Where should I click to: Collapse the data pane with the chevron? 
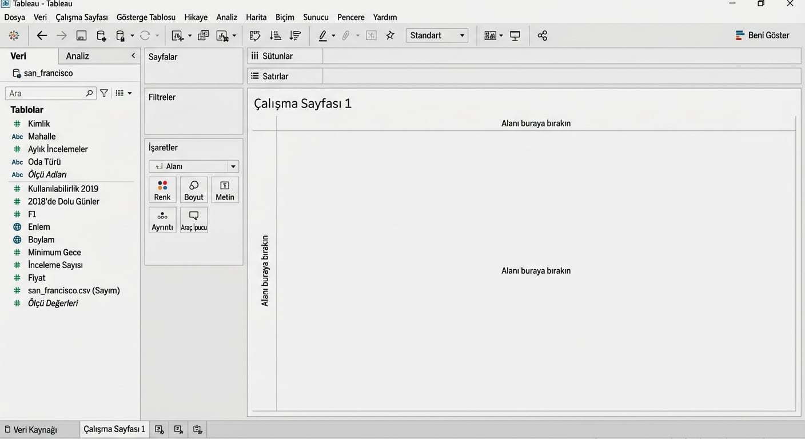tap(133, 55)
